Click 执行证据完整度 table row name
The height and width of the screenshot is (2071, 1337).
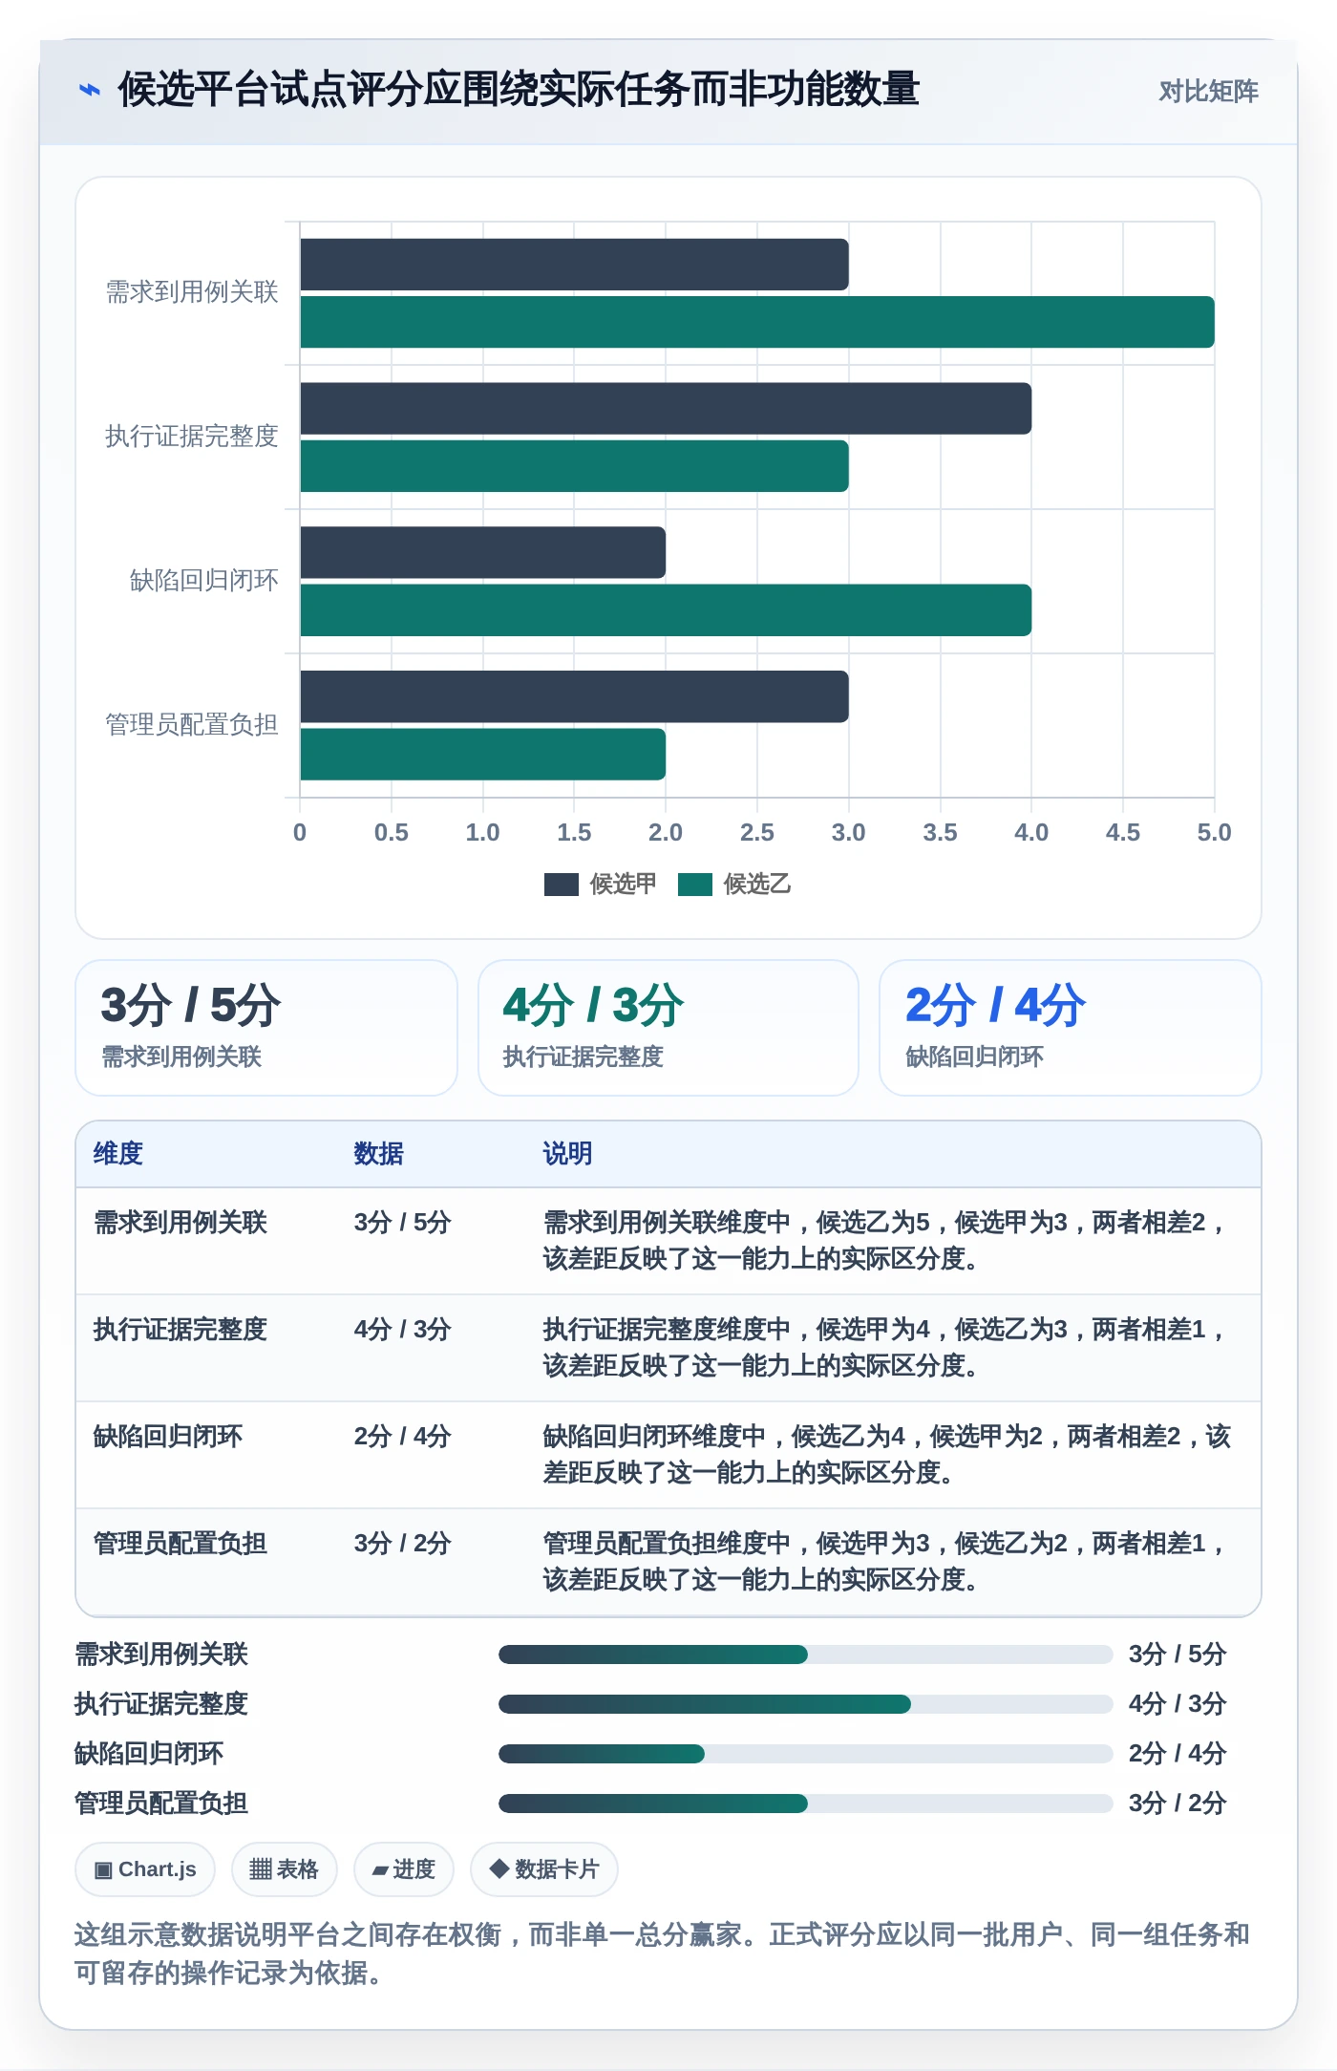click(x=180, y=1330)
